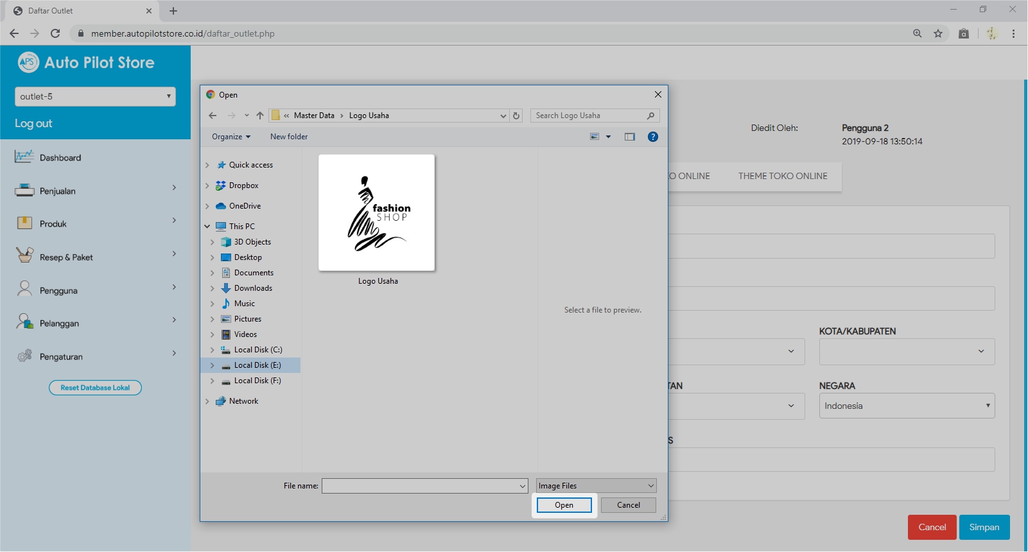Select the Logo Usaha image thumbnail
Image resolution: width=1028 pixels, height=552 pixels.
377,213
